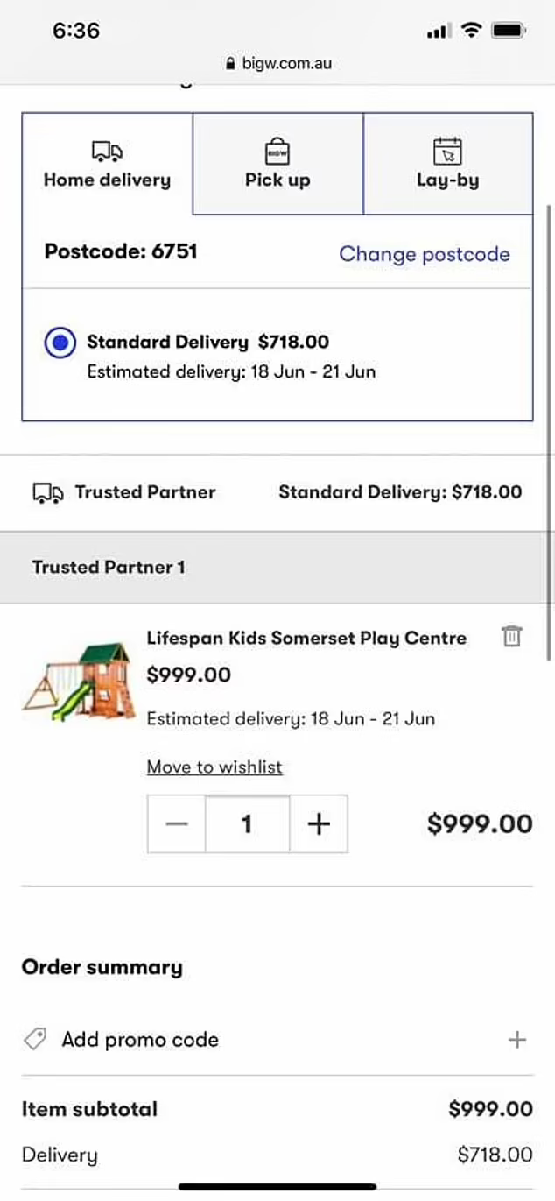This screenshot has height=1201, width=555.
Task: Click the quantity input field showing 1
Action: [248, 823]
